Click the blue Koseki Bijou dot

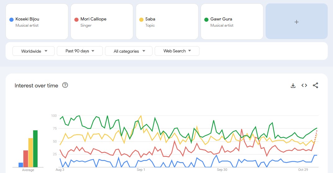click(11, 20)
